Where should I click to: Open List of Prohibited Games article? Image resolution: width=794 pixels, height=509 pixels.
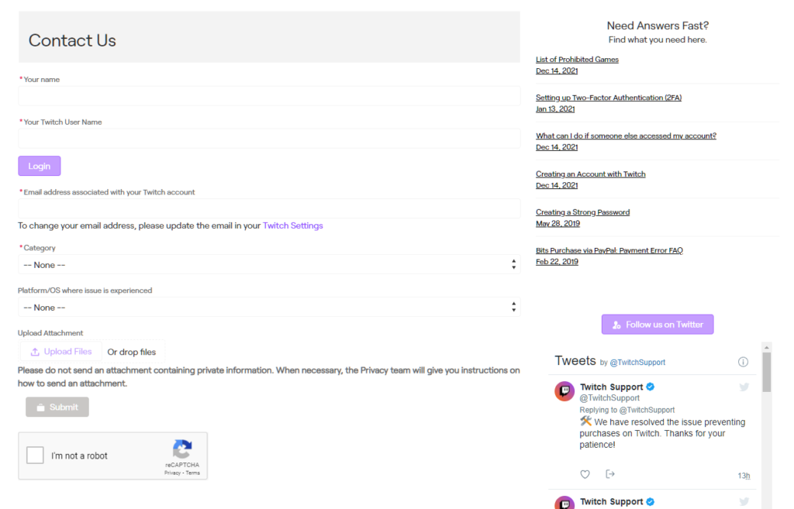point(577,59)
